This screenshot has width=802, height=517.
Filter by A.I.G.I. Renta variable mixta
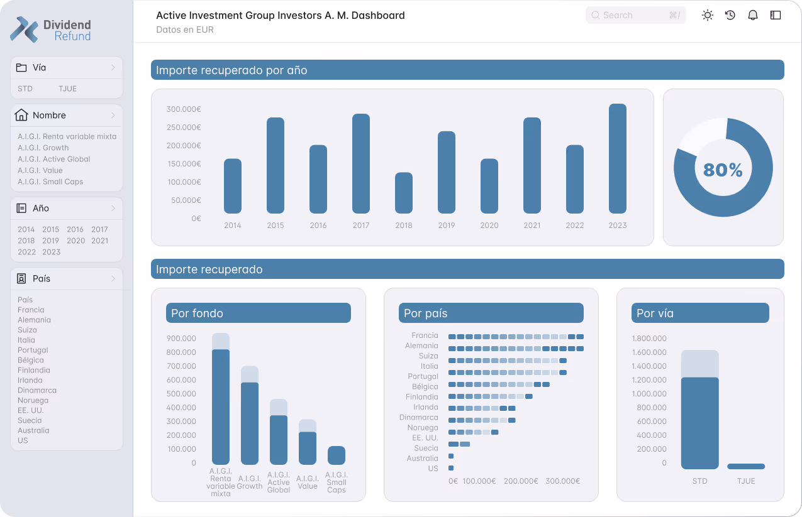pos(67,136)
